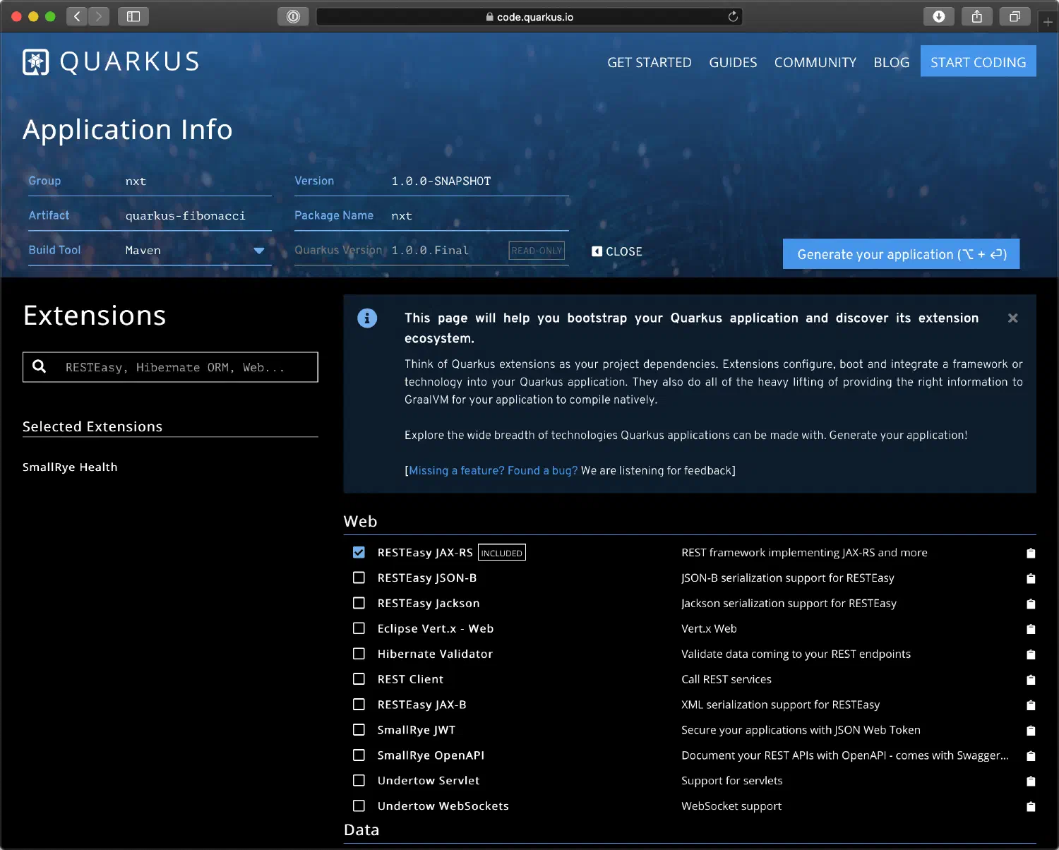Reload the page with refresh icon

[733, 16]
